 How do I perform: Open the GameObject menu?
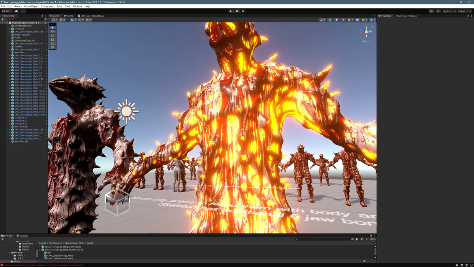pyautogui.click(x=31, y=6)
